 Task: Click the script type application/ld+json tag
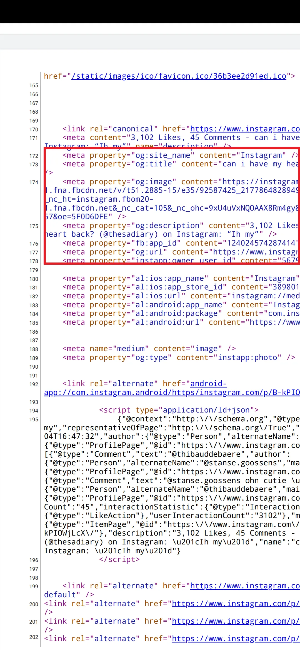coord(179,410)
